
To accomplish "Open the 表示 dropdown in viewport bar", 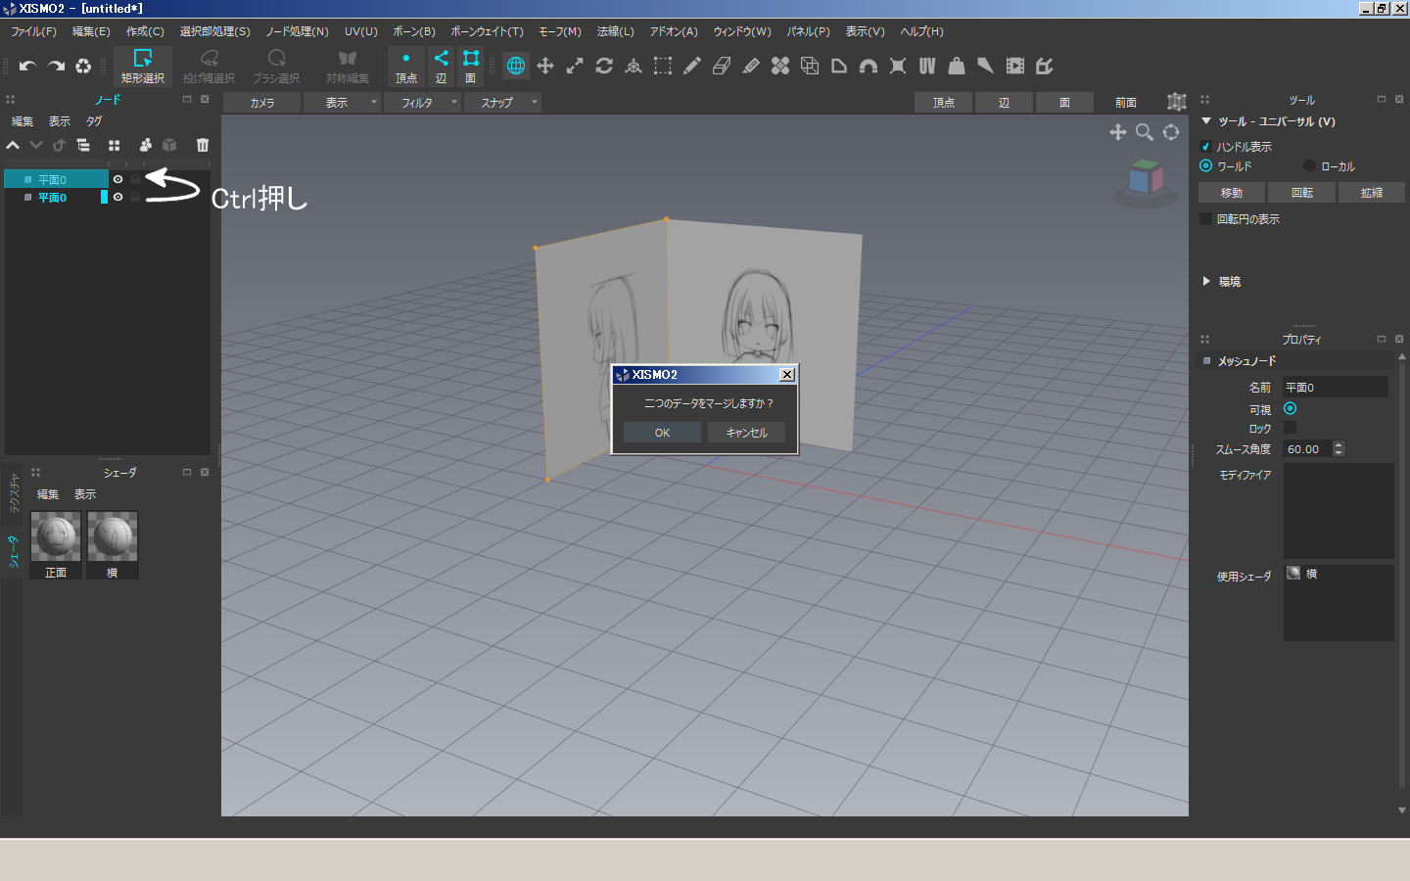I will 342,102.
